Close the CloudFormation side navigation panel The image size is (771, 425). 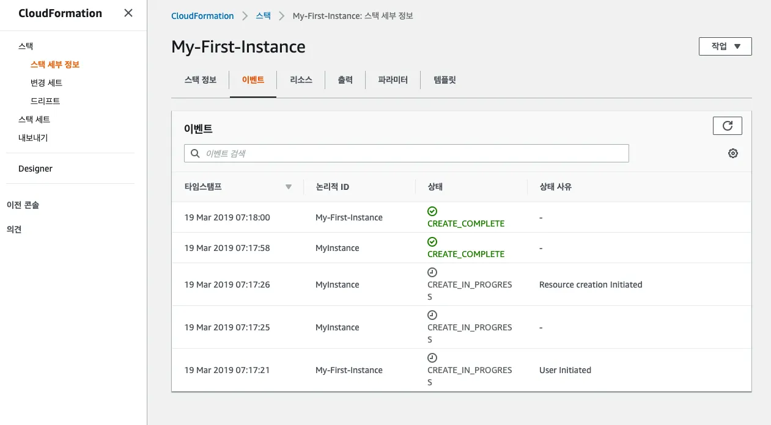(128, 13)
